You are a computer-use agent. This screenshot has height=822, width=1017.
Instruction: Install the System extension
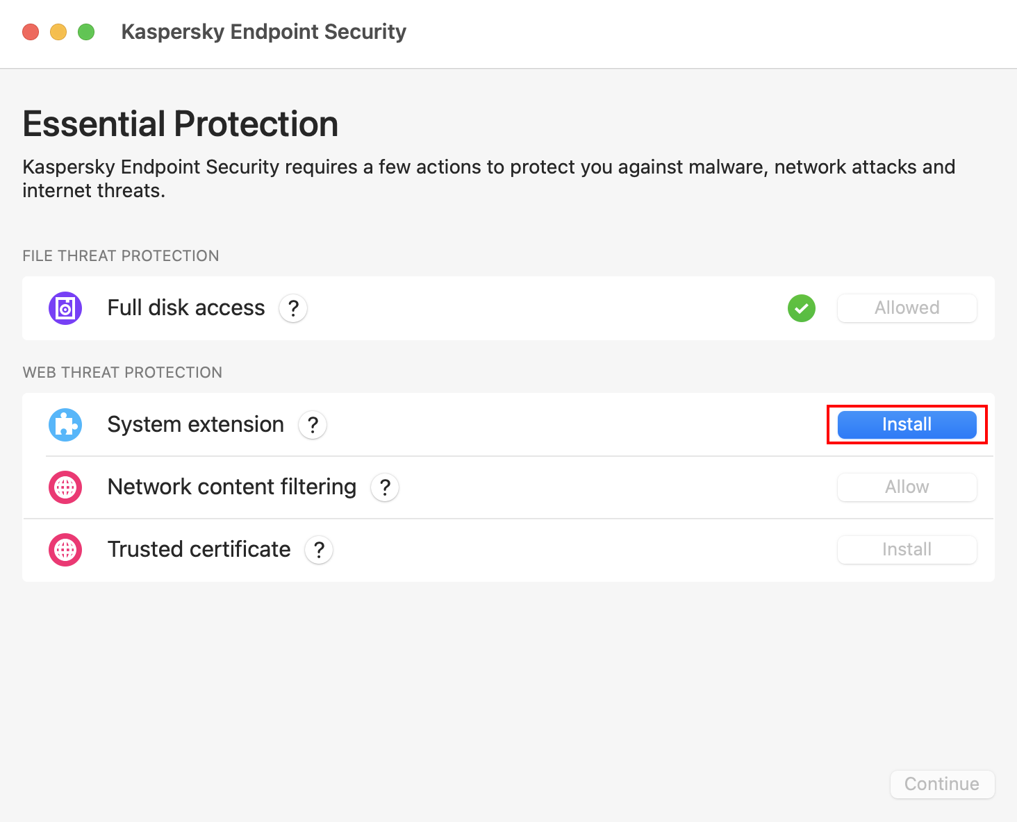pyautogui.click(x=907, y=425)
